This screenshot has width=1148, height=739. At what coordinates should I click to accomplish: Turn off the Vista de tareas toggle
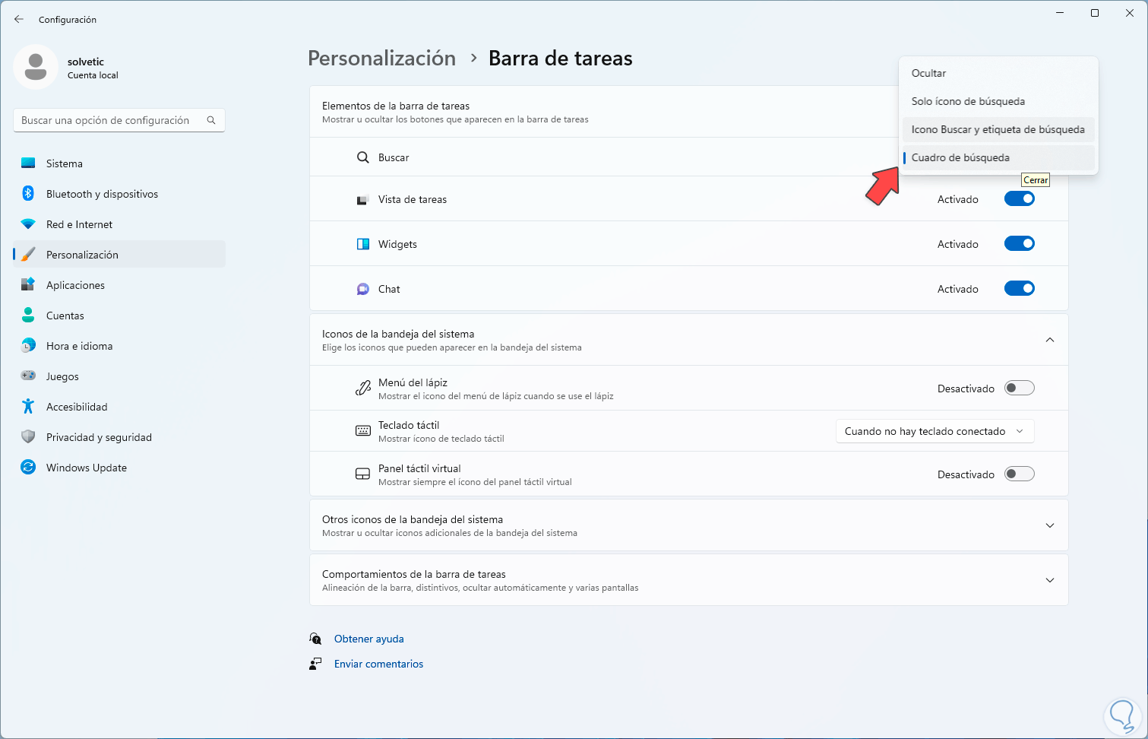click(x=1019, y=199)
